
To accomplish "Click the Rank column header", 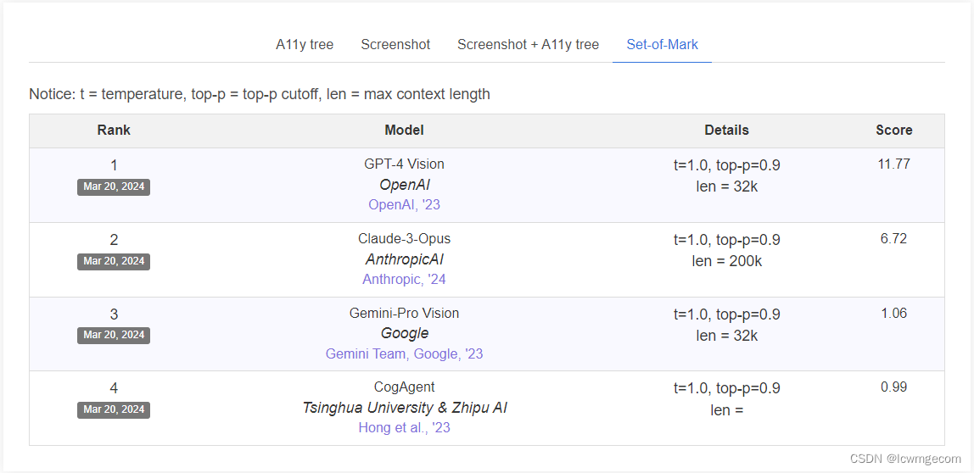I will coord(114,131).
